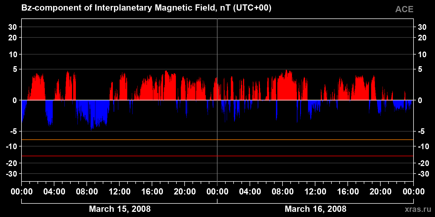Click the March 15, 2008 date label
435x217 pixels.
point(120,209)
